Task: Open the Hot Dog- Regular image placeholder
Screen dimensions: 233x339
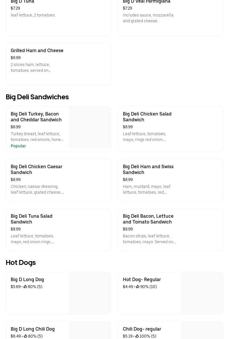Action: tap(202, 293)
